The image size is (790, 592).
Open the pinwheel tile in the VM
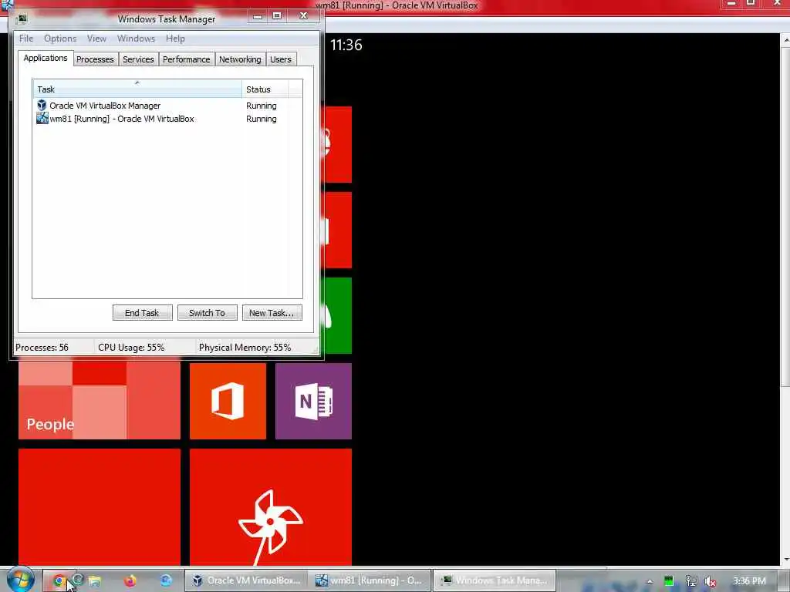[x=271, y=507]
